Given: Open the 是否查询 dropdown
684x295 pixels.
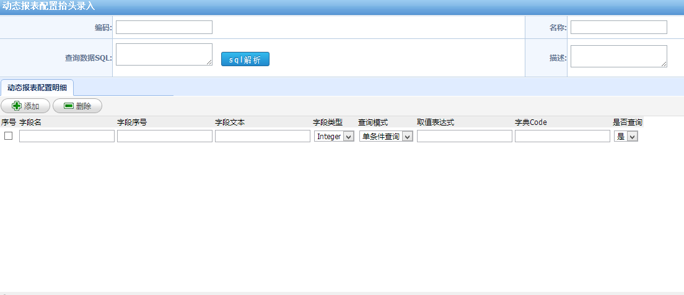Looking at the screenshot, I should (x=626, y=137).
